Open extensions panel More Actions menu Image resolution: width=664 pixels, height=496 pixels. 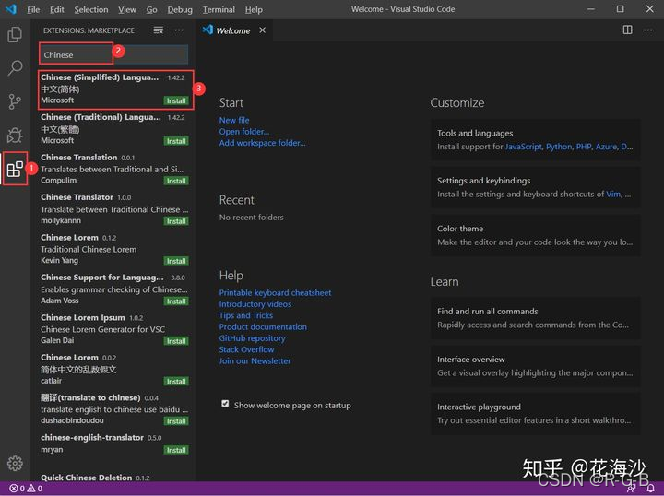(x=179, y=30)
